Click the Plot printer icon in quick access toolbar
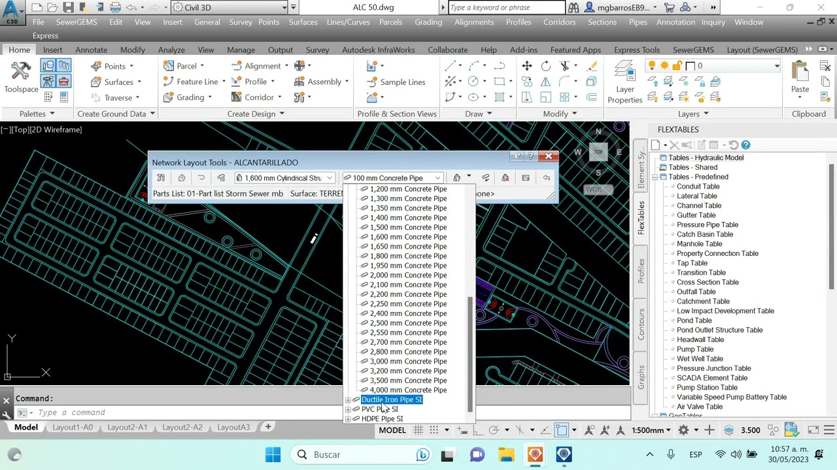 115,7
